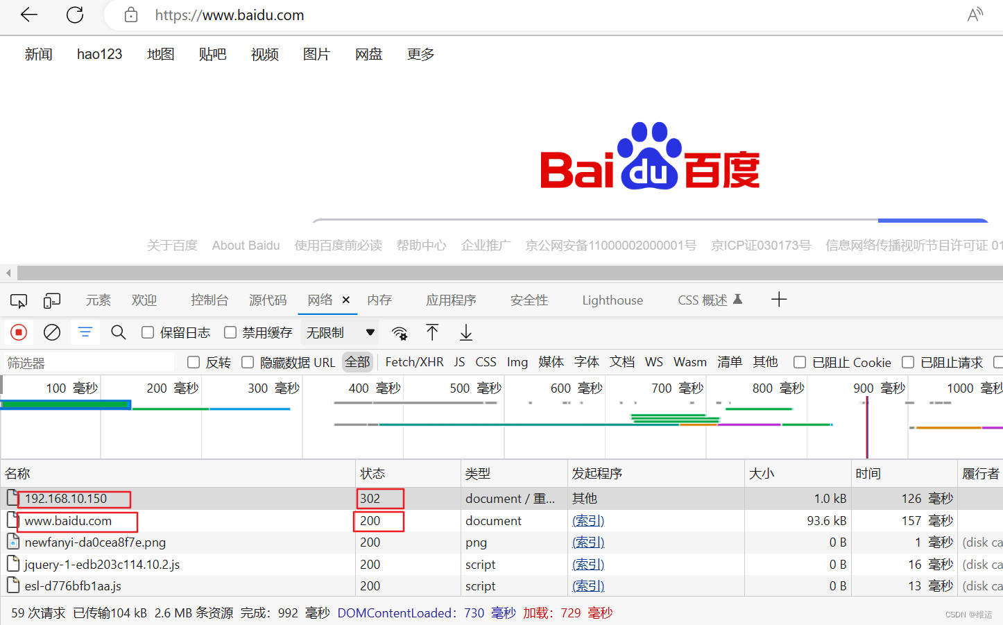Switch to the 源代码 tab

pyautogui.click(x=268, y=300)
